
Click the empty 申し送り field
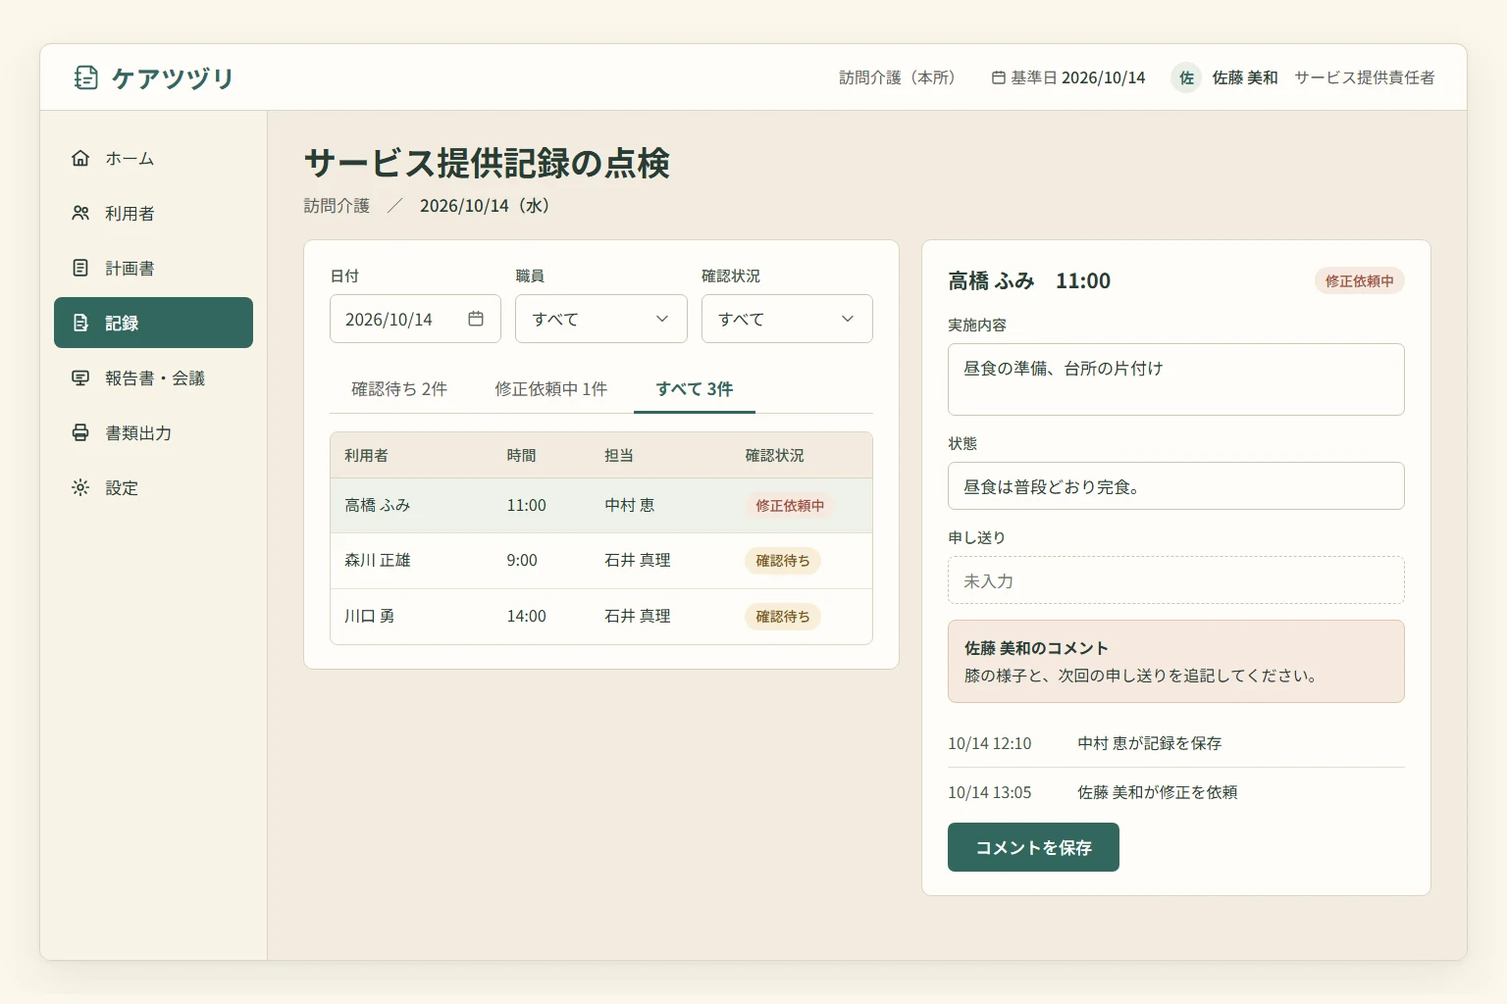click(1176, 580)
